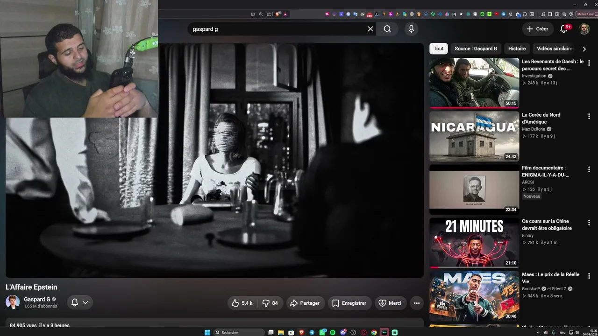Open Task View on the taskbar
This screenshot has width=598, height=336.
click(271, 332)
